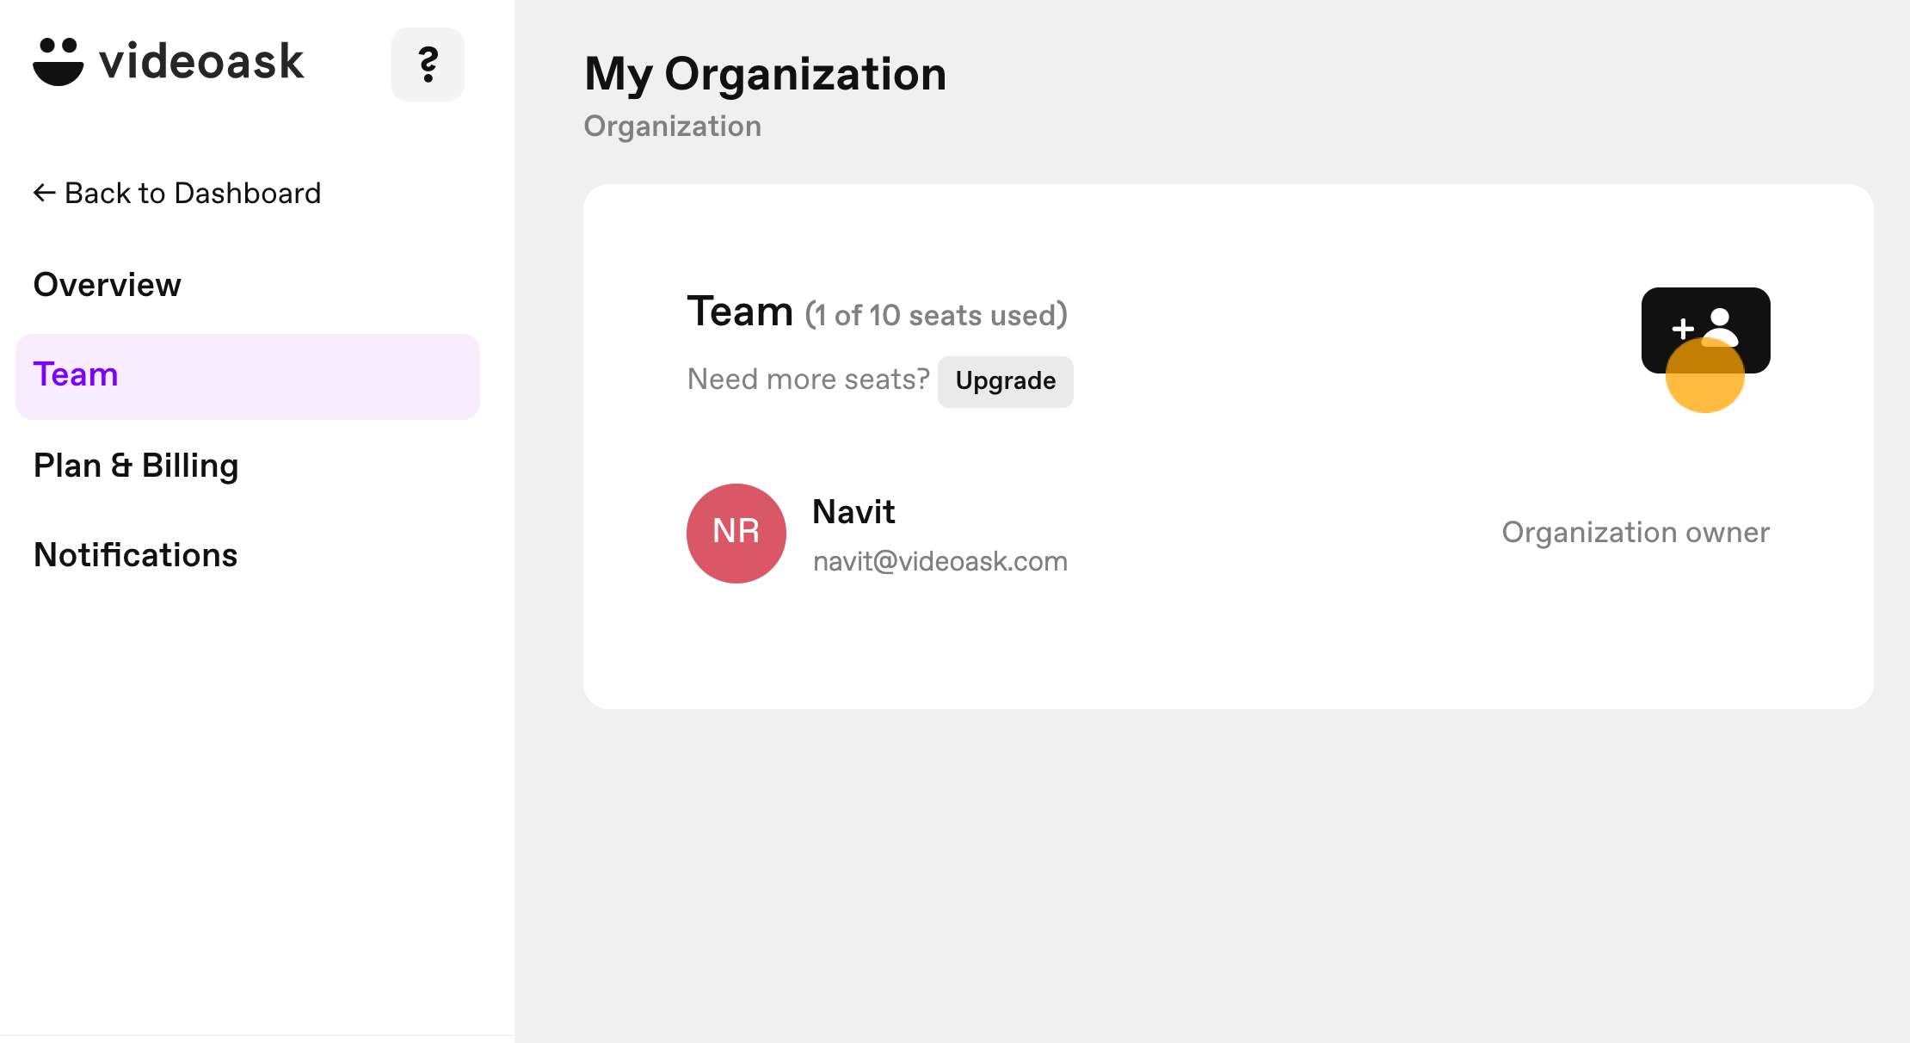Click the '1 of 10 seats used' text
This screenshot has height=1043, width=1910.
tap(936, 316)
